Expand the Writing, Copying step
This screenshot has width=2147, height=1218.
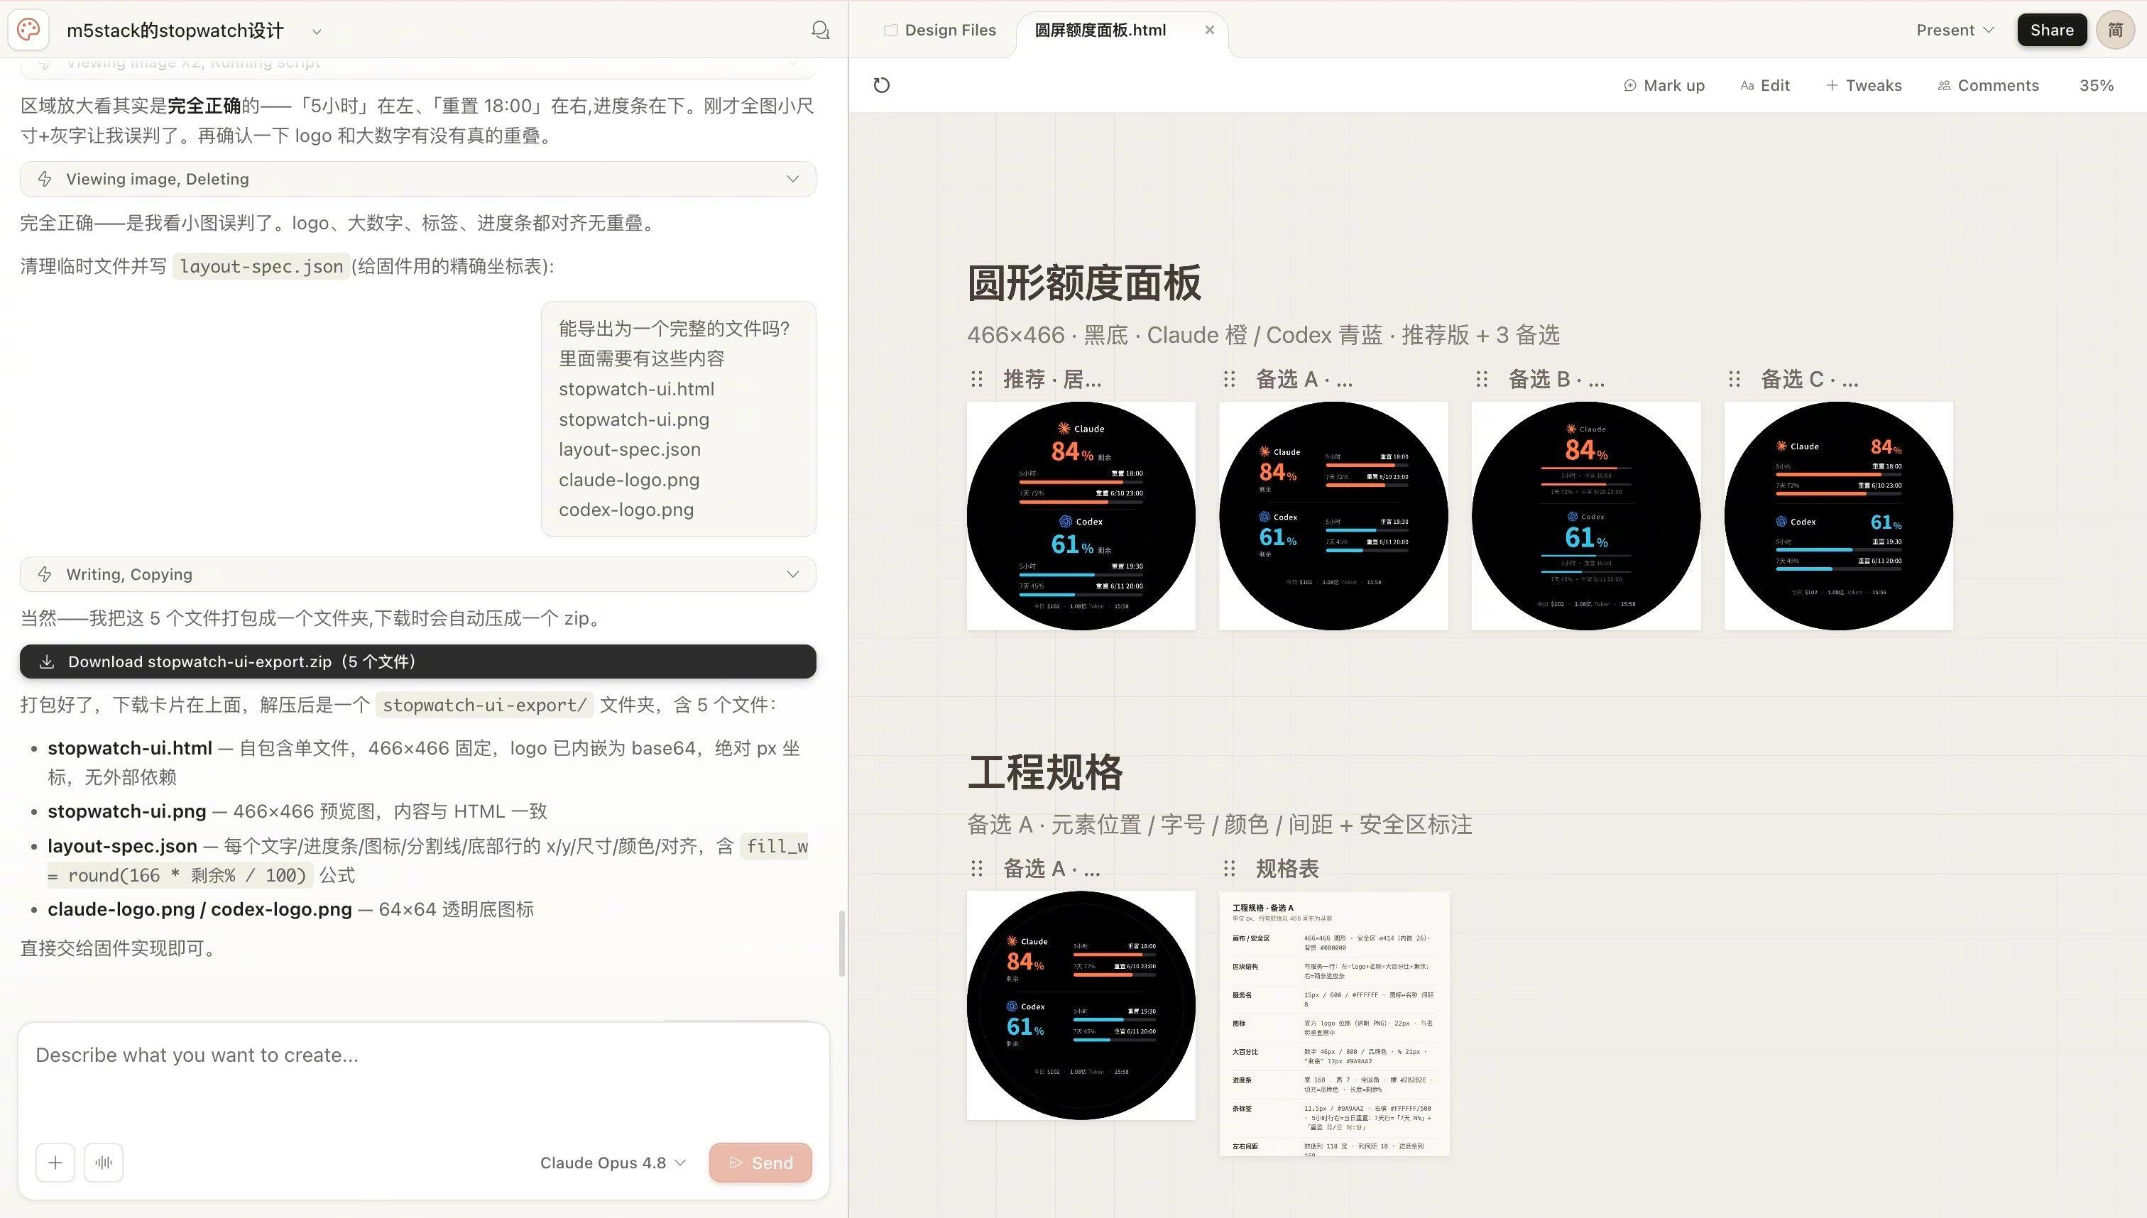[417, 575]
